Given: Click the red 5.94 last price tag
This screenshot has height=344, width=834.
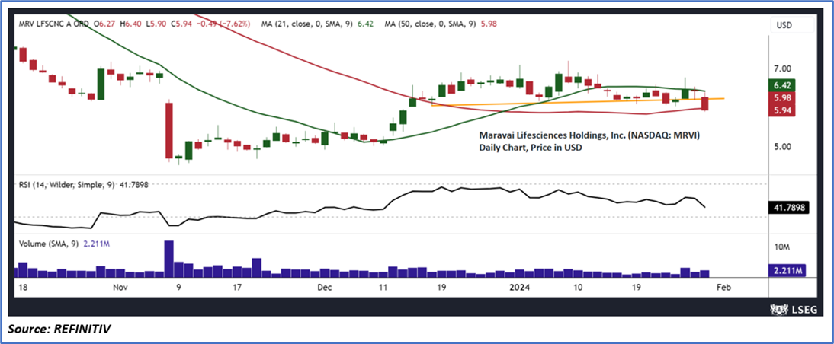Looking at the screenshot, I should click(781, 110).
